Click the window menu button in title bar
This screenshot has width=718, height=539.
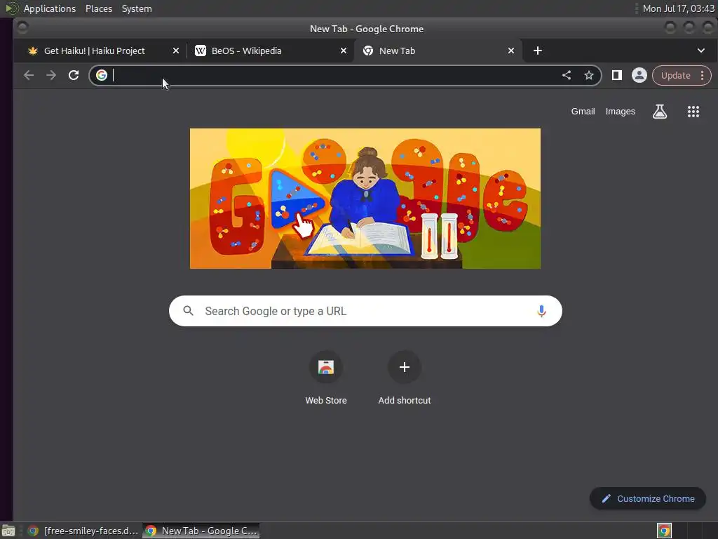click(x=22, y=28)
